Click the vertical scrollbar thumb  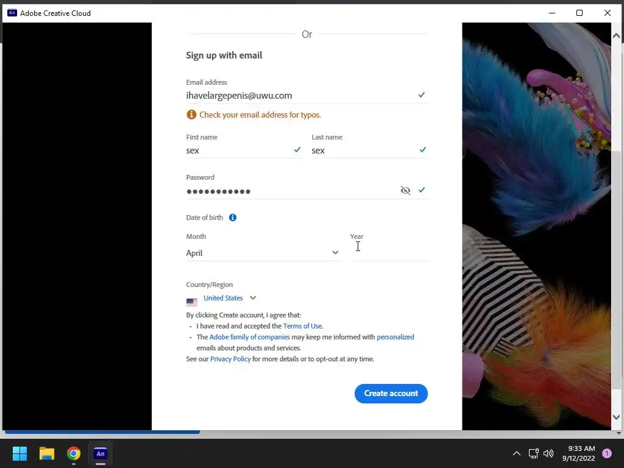(616, 271)
